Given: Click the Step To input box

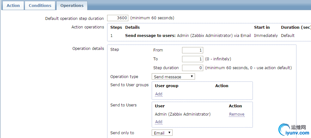Looking at the screenshot, I should point(192,59).
